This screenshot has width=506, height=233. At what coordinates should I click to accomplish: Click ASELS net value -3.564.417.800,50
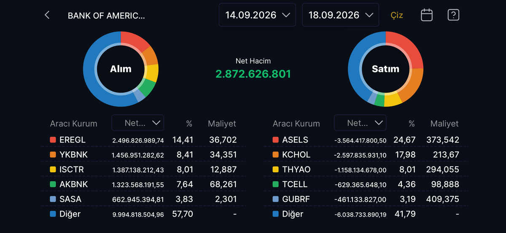[x=360, y=140]
